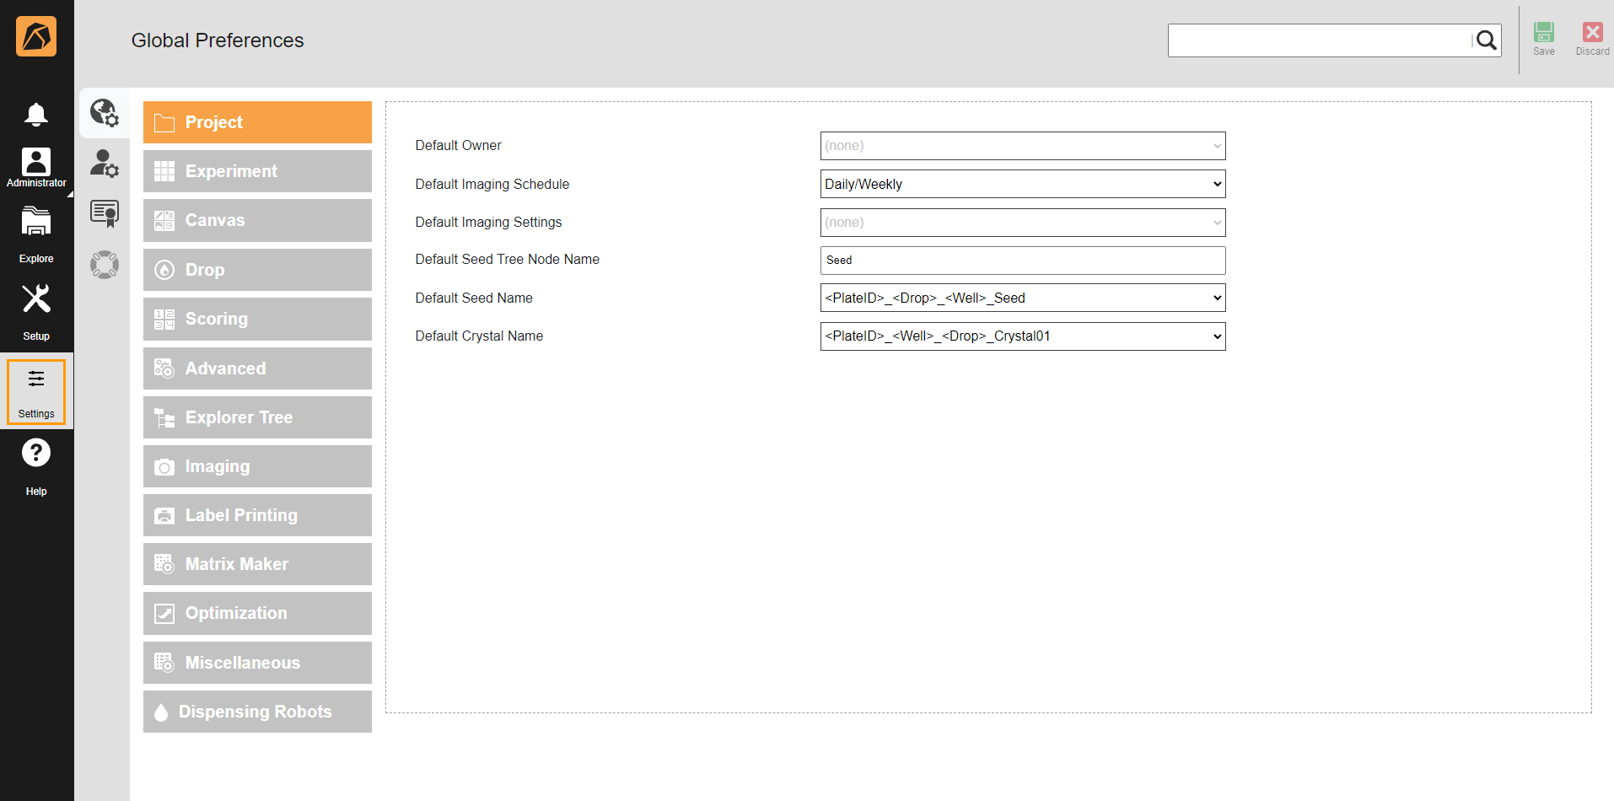Open the certificate license icon
Screen dimensions: 1614x801
[x=105, y=214]
